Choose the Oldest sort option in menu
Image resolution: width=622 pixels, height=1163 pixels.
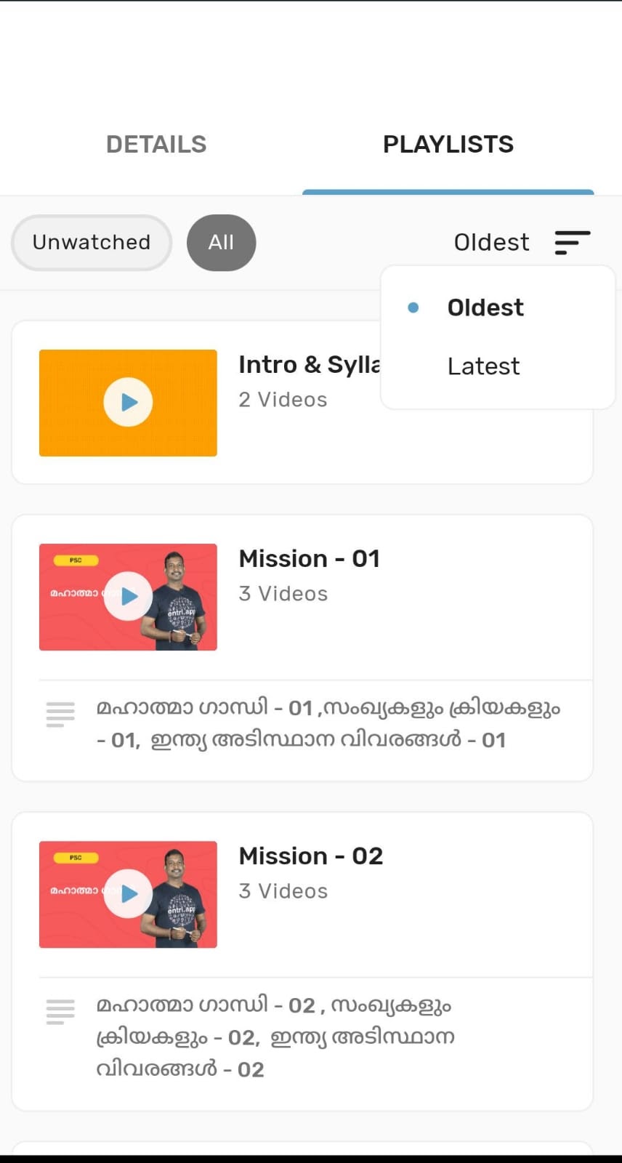coord(485,307)
